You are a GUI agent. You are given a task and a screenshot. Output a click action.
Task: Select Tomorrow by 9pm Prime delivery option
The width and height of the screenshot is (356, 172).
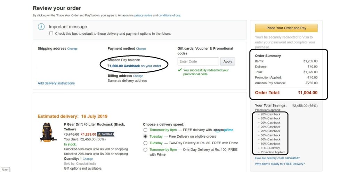point(145,130)
